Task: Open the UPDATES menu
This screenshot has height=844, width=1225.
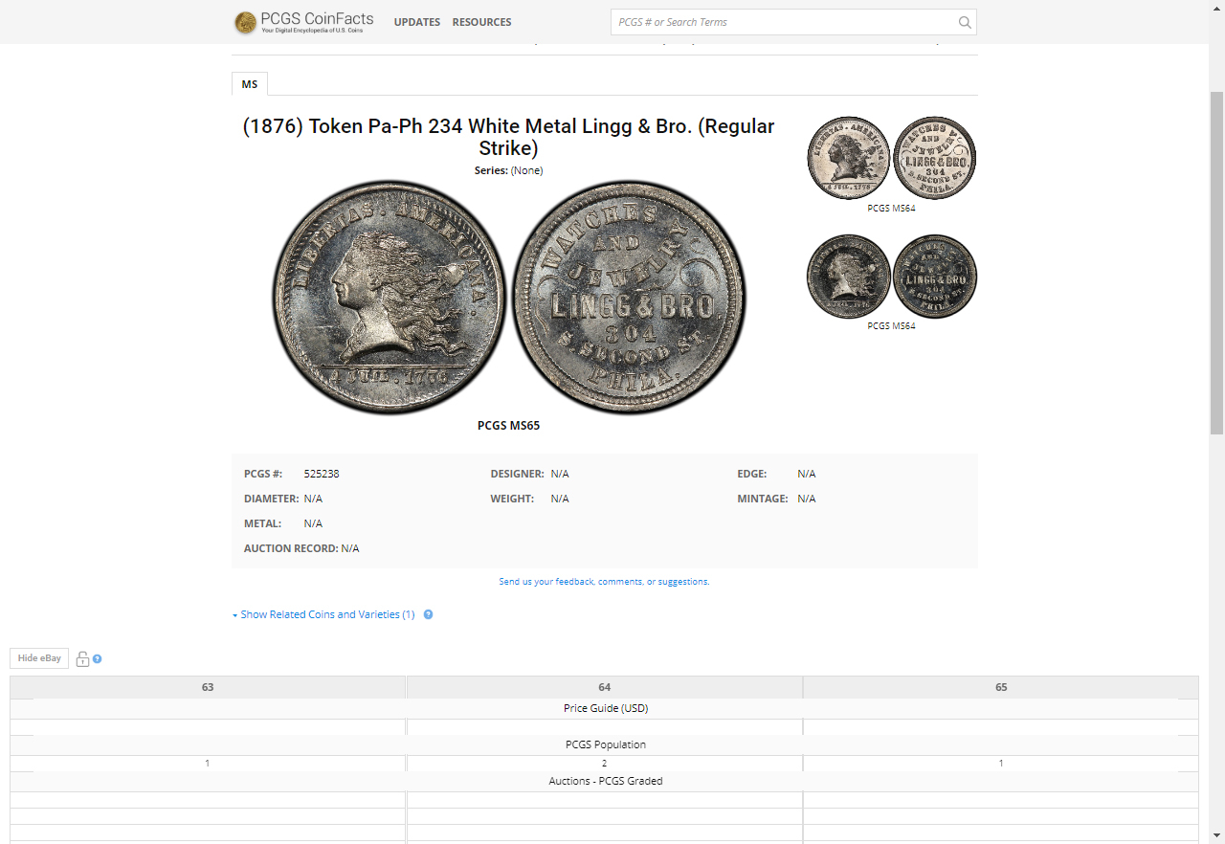Action: [x=417, y=22]
